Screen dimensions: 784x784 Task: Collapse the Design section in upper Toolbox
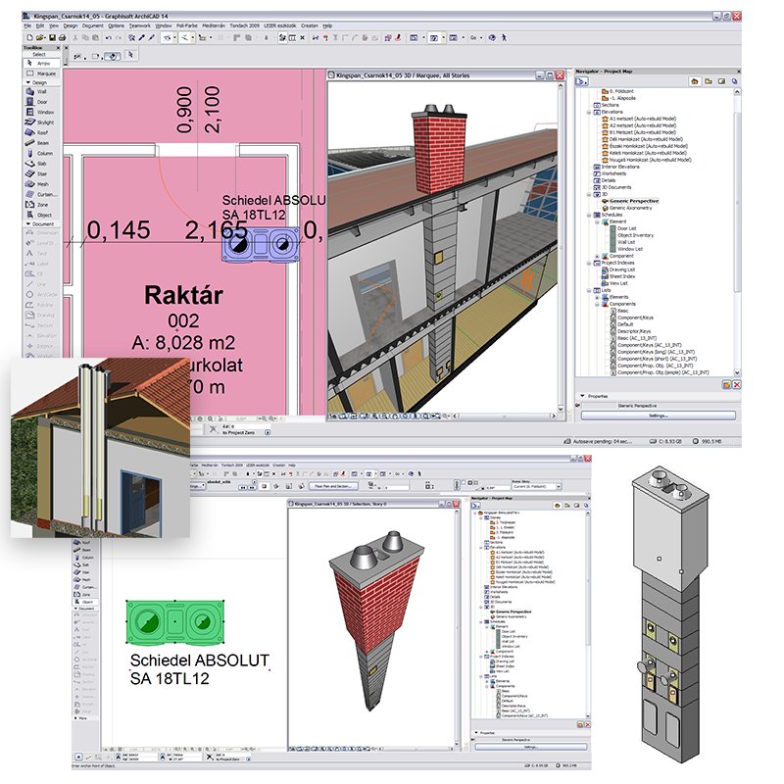(28, 82)
